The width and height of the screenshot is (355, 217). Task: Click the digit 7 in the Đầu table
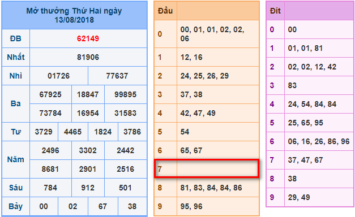coord(160,169)
